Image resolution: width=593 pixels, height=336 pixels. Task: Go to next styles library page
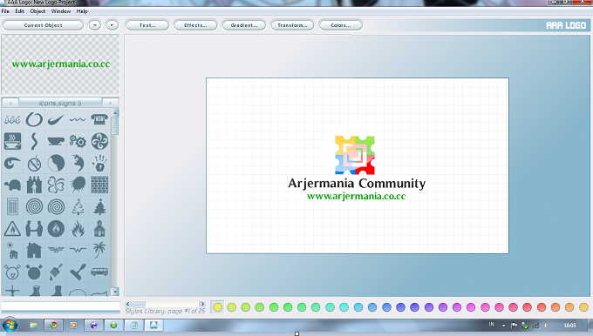click(x=202, y=304)
